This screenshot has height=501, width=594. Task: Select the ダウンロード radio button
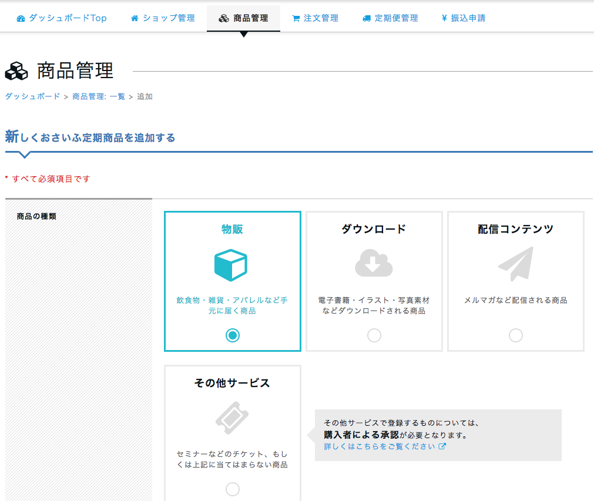coord(374,335)
